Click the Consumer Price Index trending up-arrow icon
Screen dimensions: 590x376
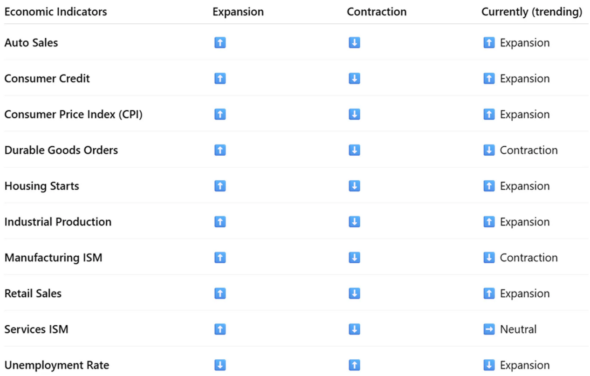pos(489,114)
